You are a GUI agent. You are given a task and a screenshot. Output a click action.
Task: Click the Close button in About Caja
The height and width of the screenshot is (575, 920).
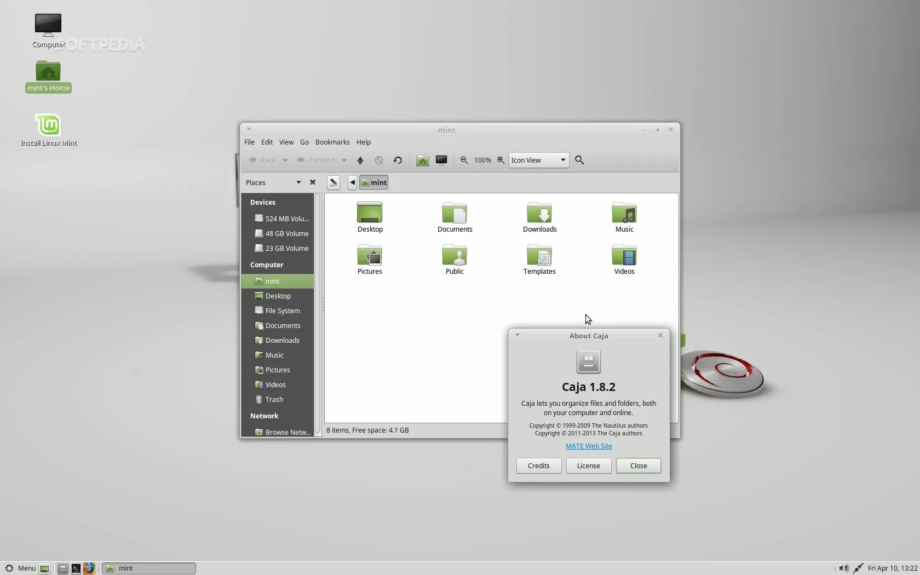tap(639, 465)
